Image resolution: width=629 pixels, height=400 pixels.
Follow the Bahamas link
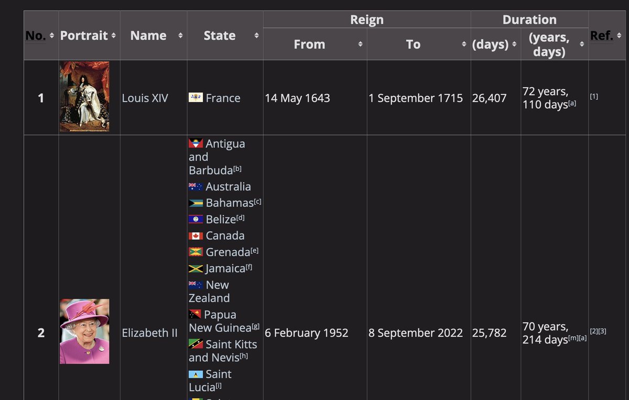click(230, 203)
